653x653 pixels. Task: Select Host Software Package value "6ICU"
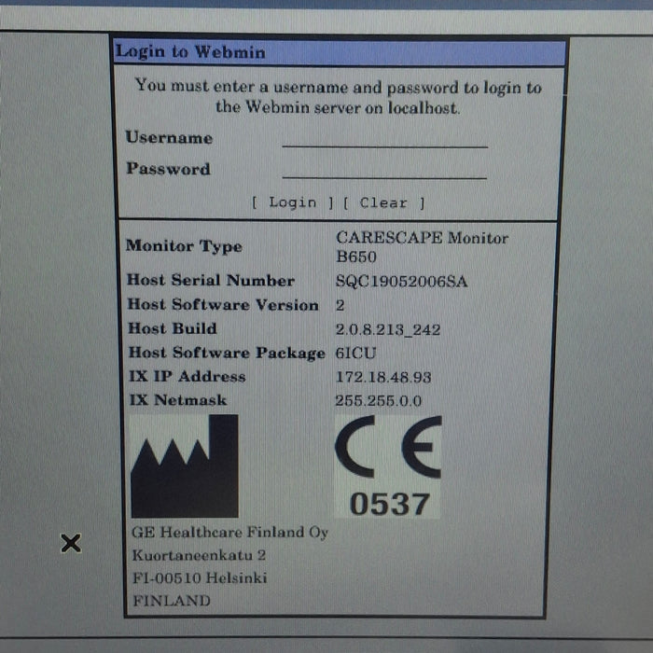click(355, 354)
